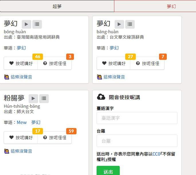This screenshot has width=196, height=175.
Task: Play audio for 粉腸夢 entry
Action: tap(33, 99)
